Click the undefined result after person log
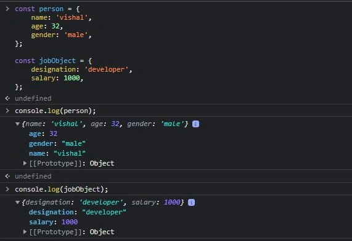 [33, 176]
